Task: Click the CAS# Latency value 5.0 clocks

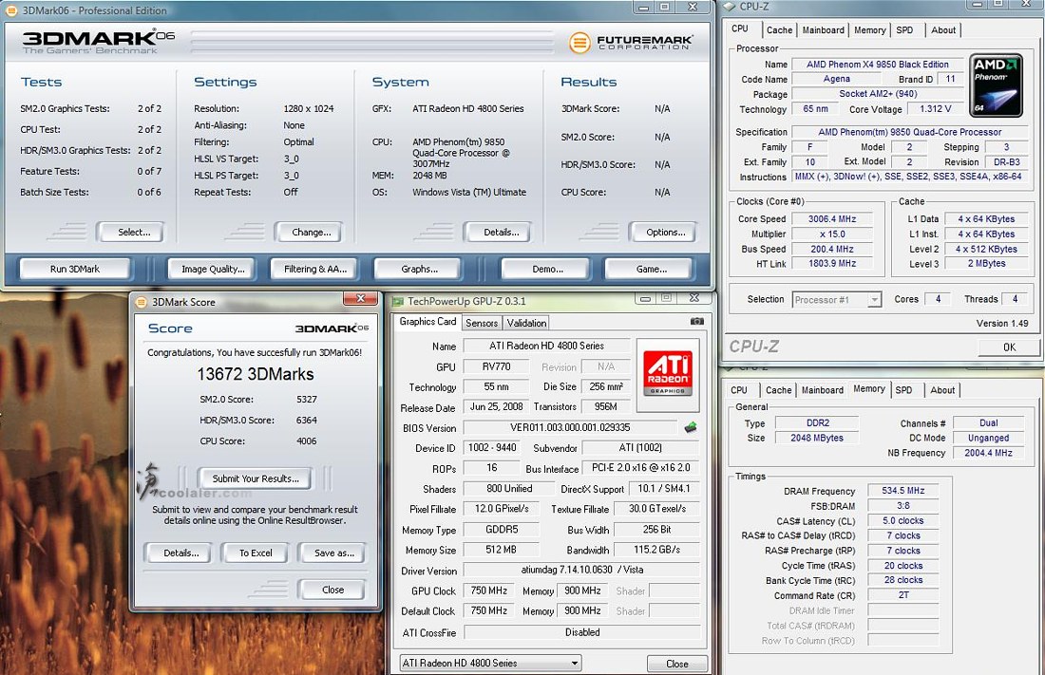Action: click(x=903, y=520)
